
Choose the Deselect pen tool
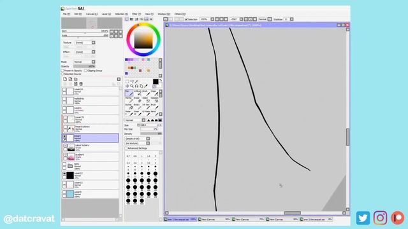[x=154, y=100]
